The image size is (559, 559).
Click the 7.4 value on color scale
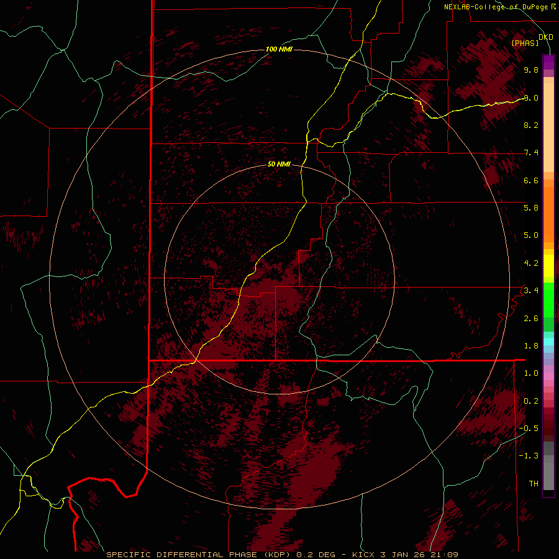coord(531,153)
